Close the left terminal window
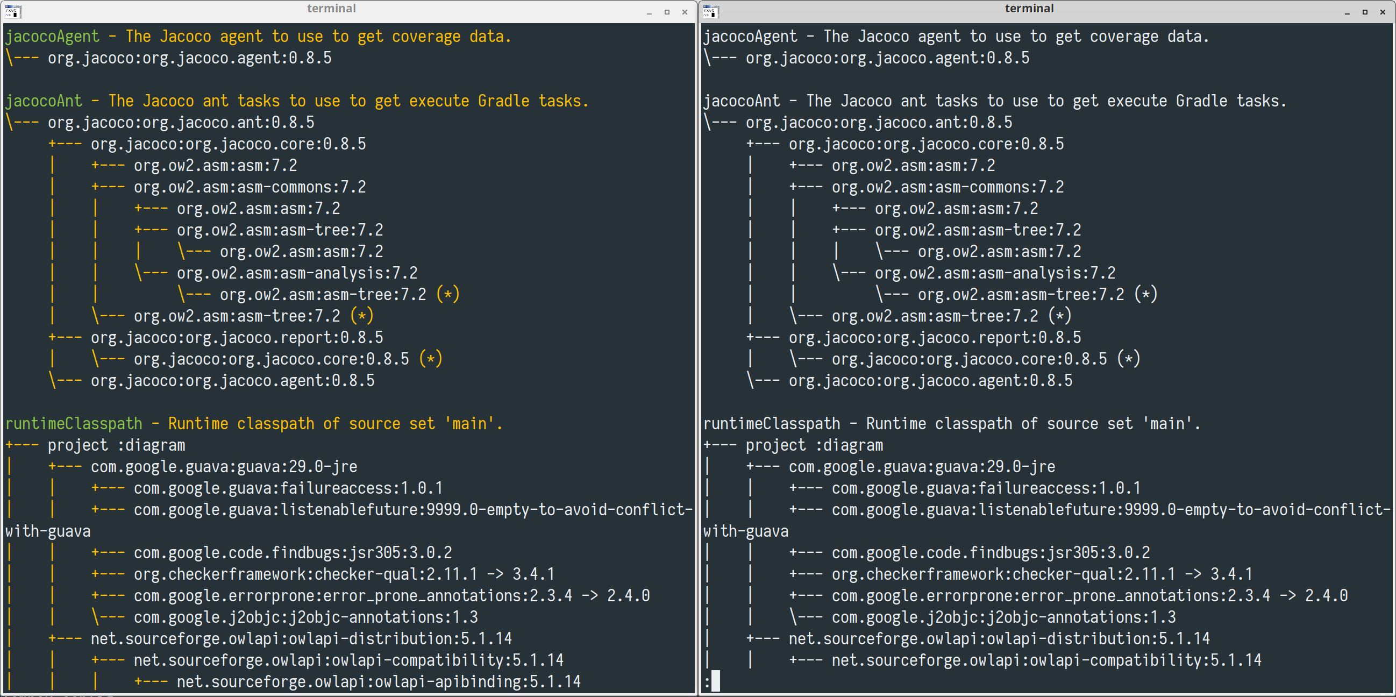 tap(685, 12)
